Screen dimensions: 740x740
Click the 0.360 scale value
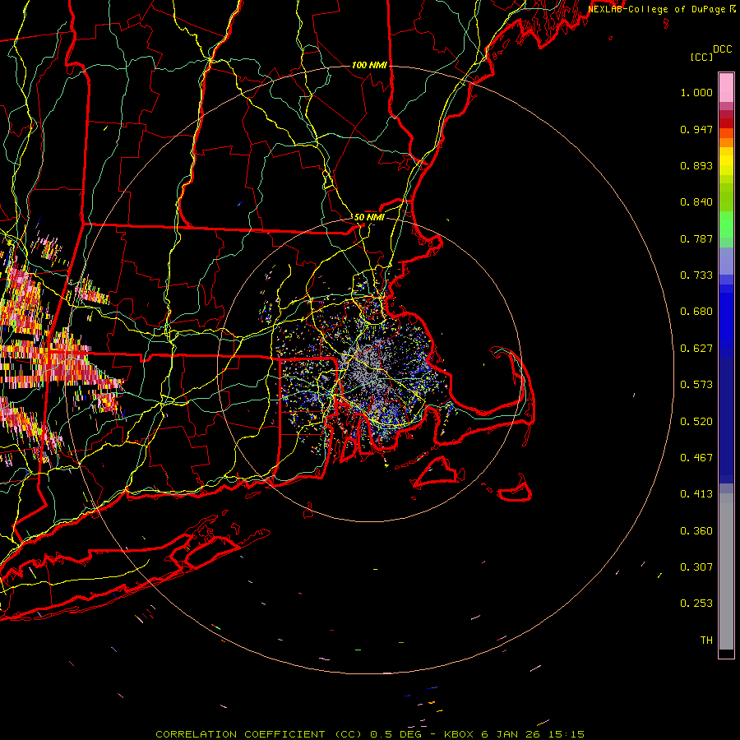click(696, 531)
